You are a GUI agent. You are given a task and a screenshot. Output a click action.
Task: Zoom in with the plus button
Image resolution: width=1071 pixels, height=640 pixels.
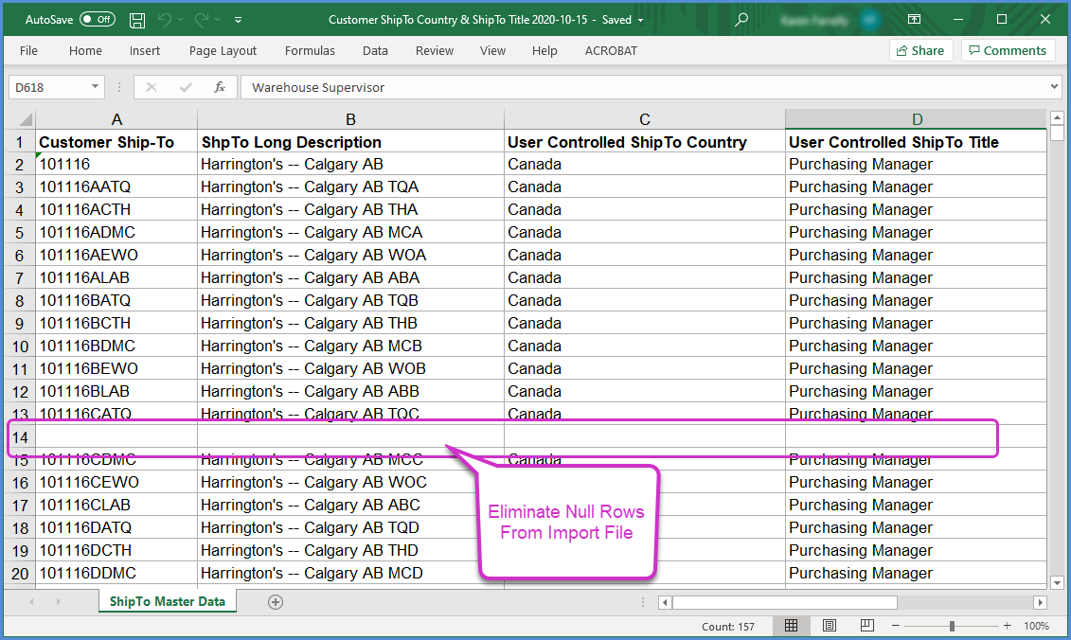click(1007, 626)
